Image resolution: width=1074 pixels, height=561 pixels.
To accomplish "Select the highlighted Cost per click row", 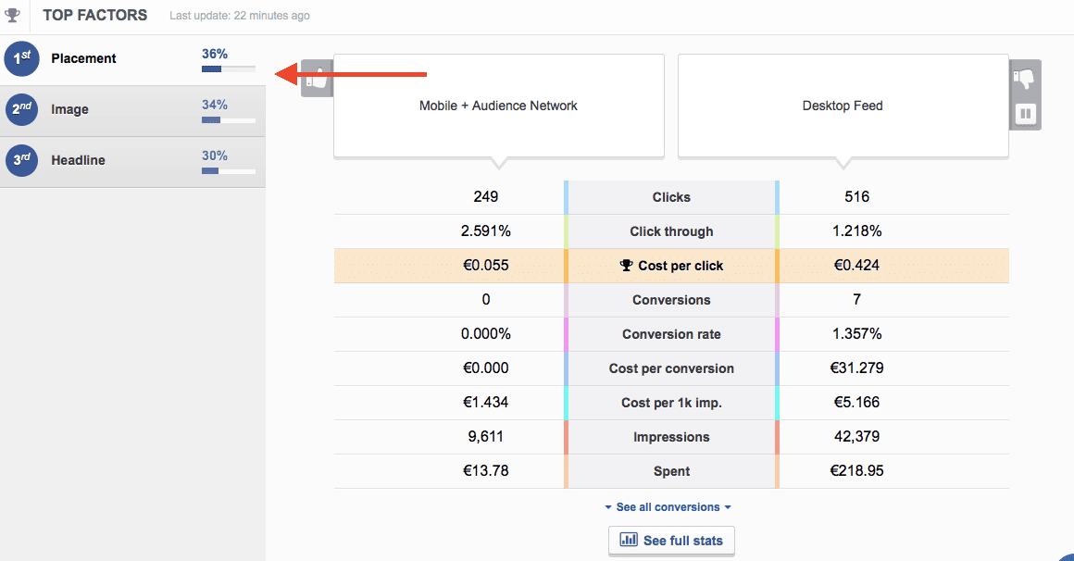I will (x=671, y=266).
